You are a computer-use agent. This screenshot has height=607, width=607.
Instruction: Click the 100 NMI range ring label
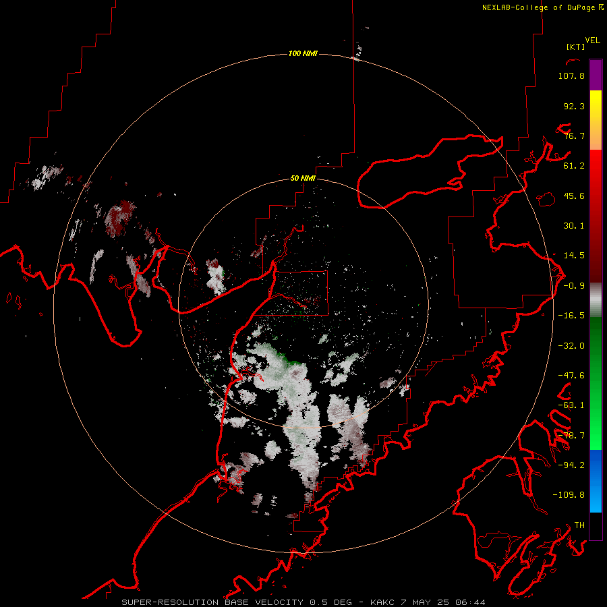pos(303,53)
